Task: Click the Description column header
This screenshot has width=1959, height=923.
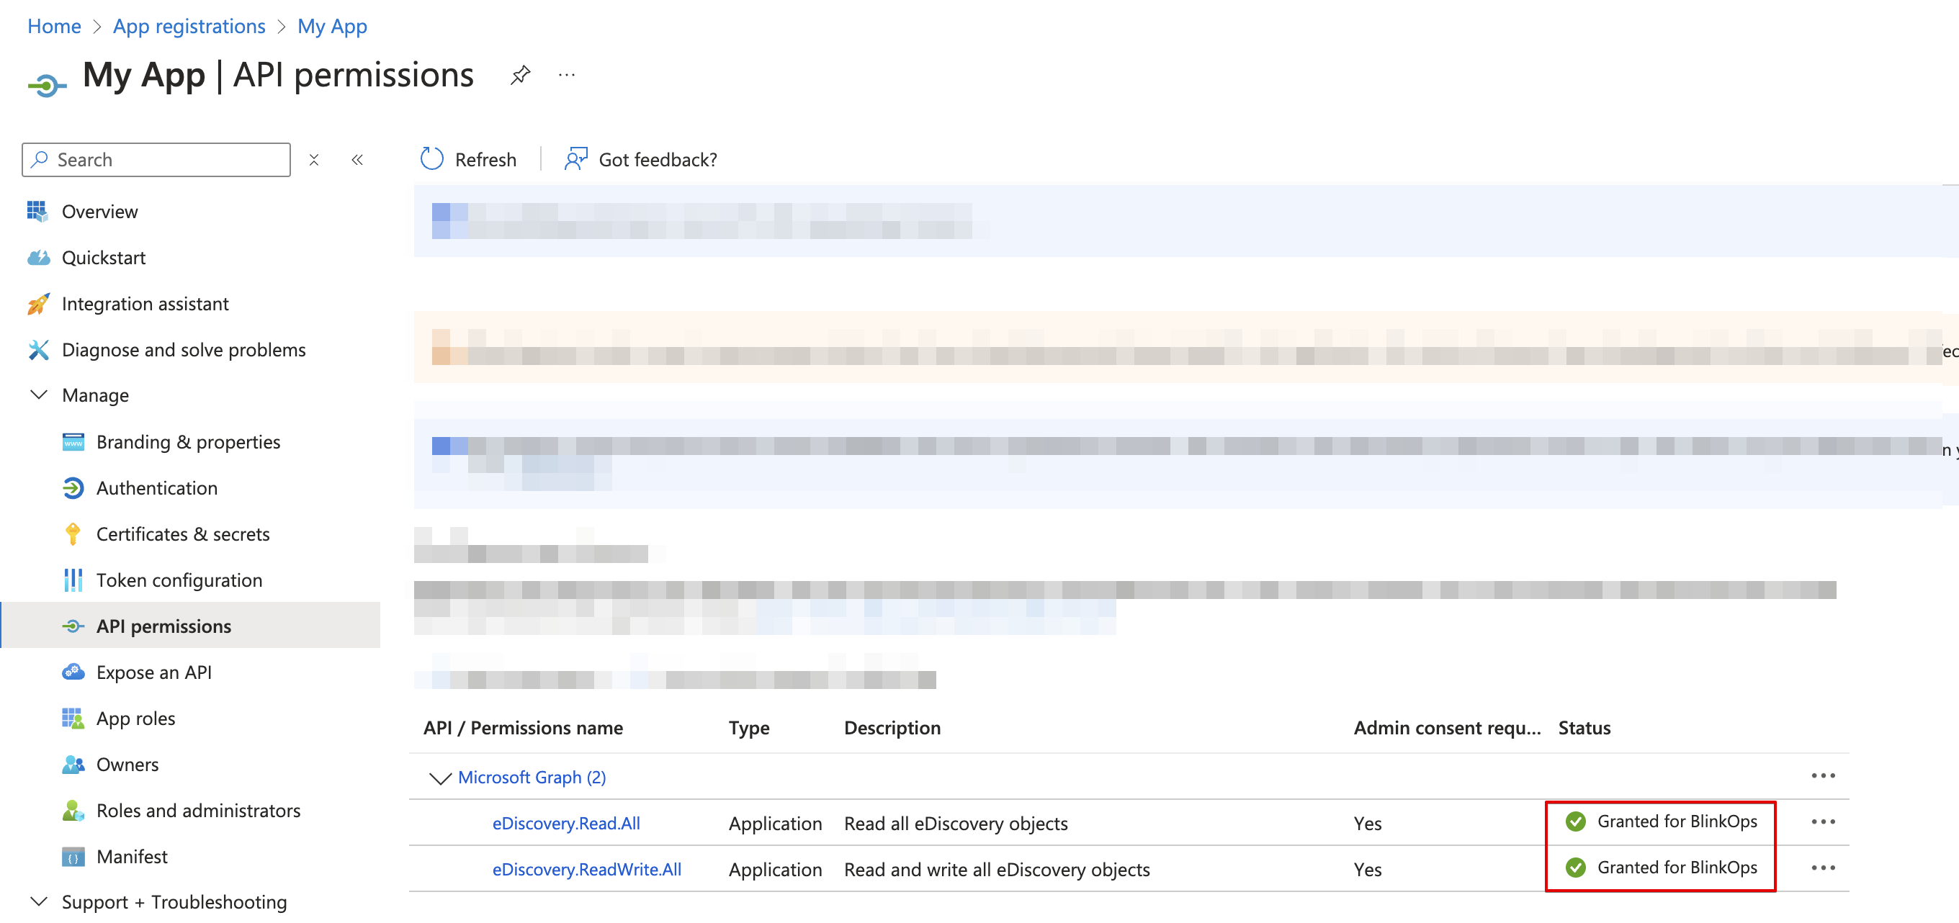Action: pyautogui.click(x=892, y=728)
